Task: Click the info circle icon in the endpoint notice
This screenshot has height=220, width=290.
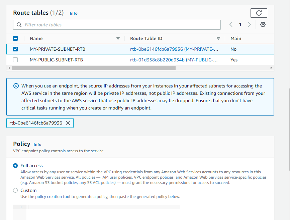Action: (x=16, y=86)
